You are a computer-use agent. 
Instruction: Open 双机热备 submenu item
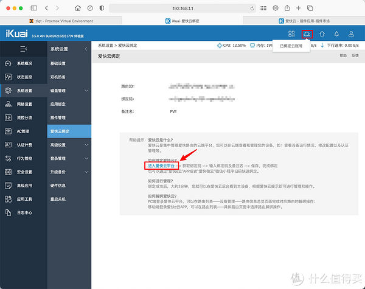click(x=69, y=77)
